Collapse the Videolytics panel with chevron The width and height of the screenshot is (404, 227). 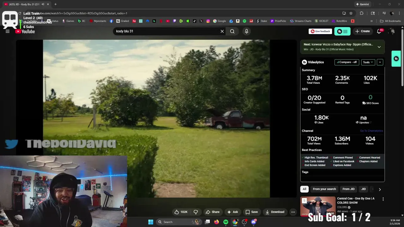click(x=380, y=62)
